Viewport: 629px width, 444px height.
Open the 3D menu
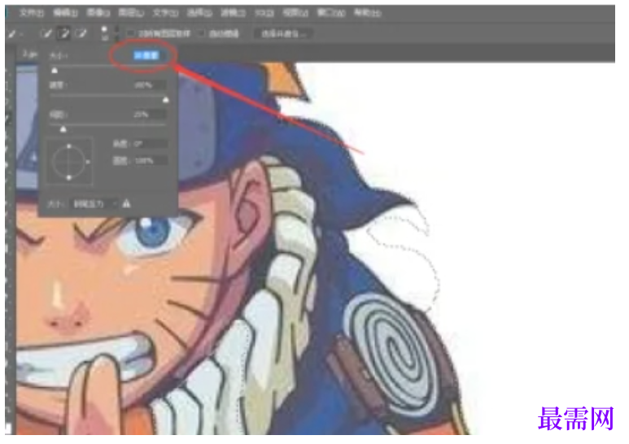pos(264,13)
